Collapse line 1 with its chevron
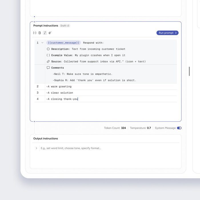Viewport: 200px width, 200px height. click(42, 43)
